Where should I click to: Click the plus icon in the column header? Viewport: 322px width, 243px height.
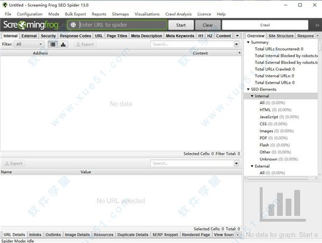[x=239, y=53]
